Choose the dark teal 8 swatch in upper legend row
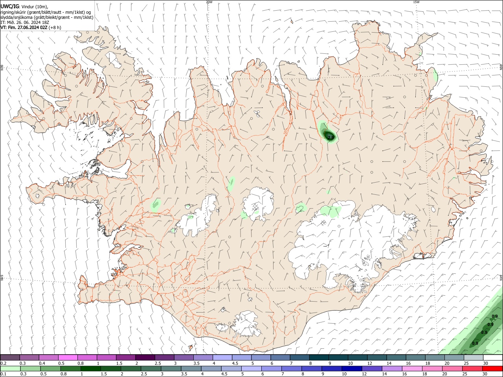 click(x=319, y=358)
